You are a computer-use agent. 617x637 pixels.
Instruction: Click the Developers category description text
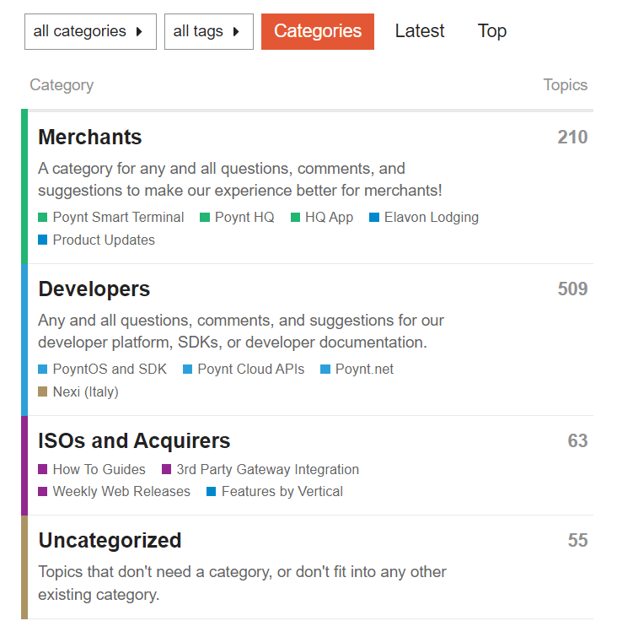(x=241, y=332)
